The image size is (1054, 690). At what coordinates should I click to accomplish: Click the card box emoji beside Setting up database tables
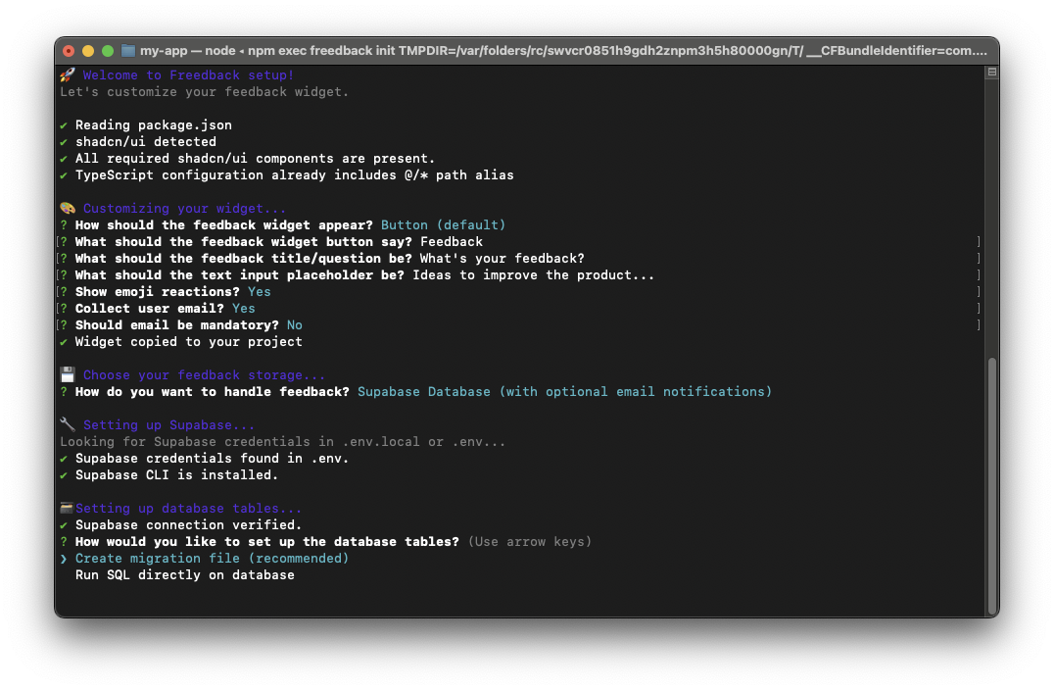(67, 508)
